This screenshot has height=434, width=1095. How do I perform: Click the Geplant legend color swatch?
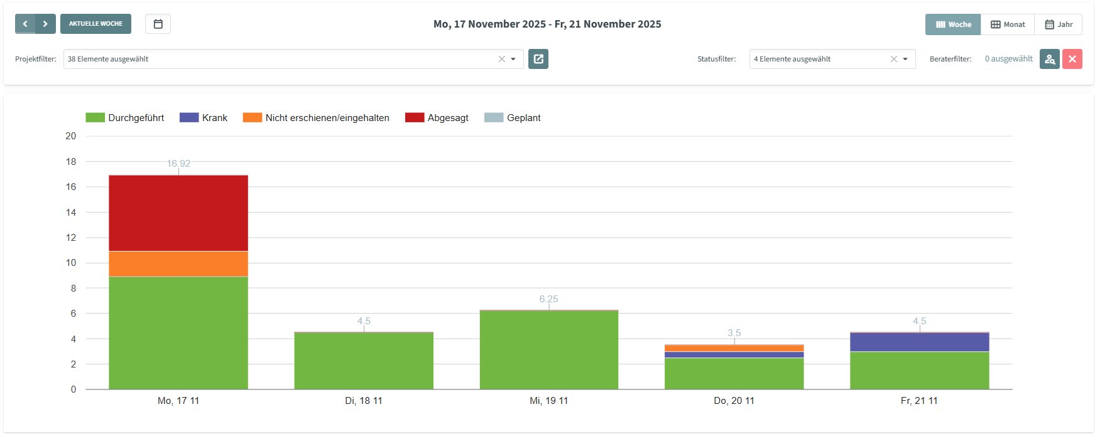pyautogui.click(x=494, y=118)
